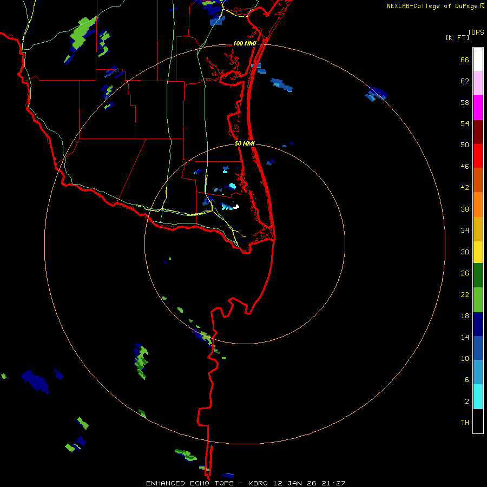Click the '62' value on the scale

(465, 81)
